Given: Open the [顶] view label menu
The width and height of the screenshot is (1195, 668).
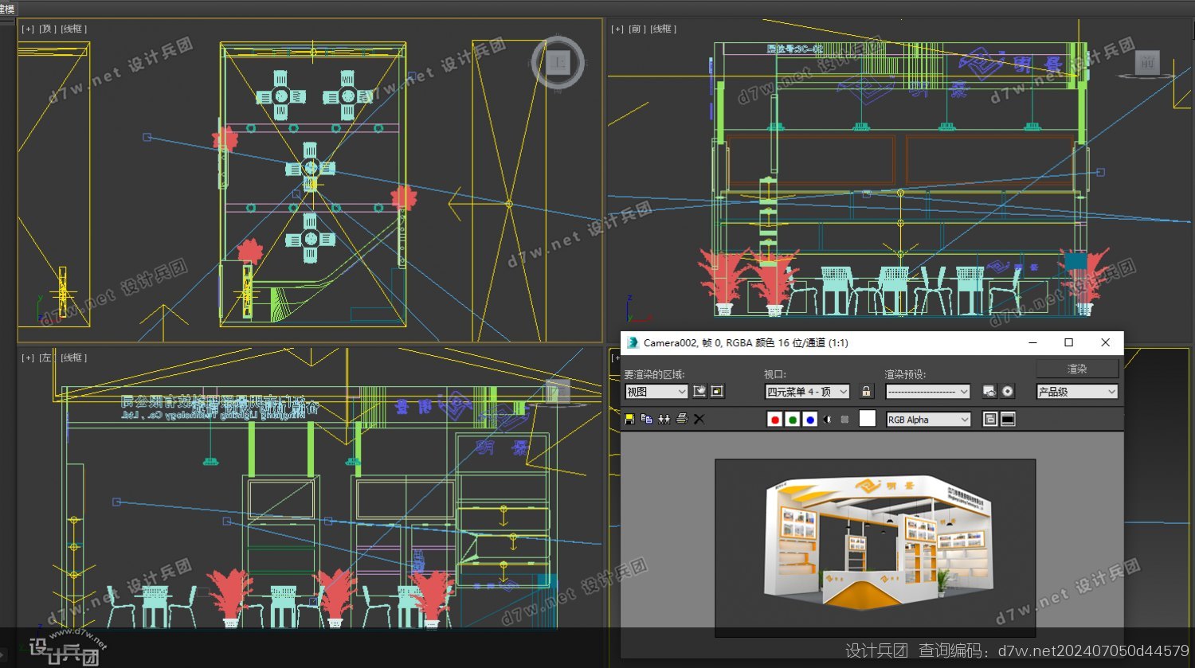Looking at the screenshot, I should [x=48, y=29].
